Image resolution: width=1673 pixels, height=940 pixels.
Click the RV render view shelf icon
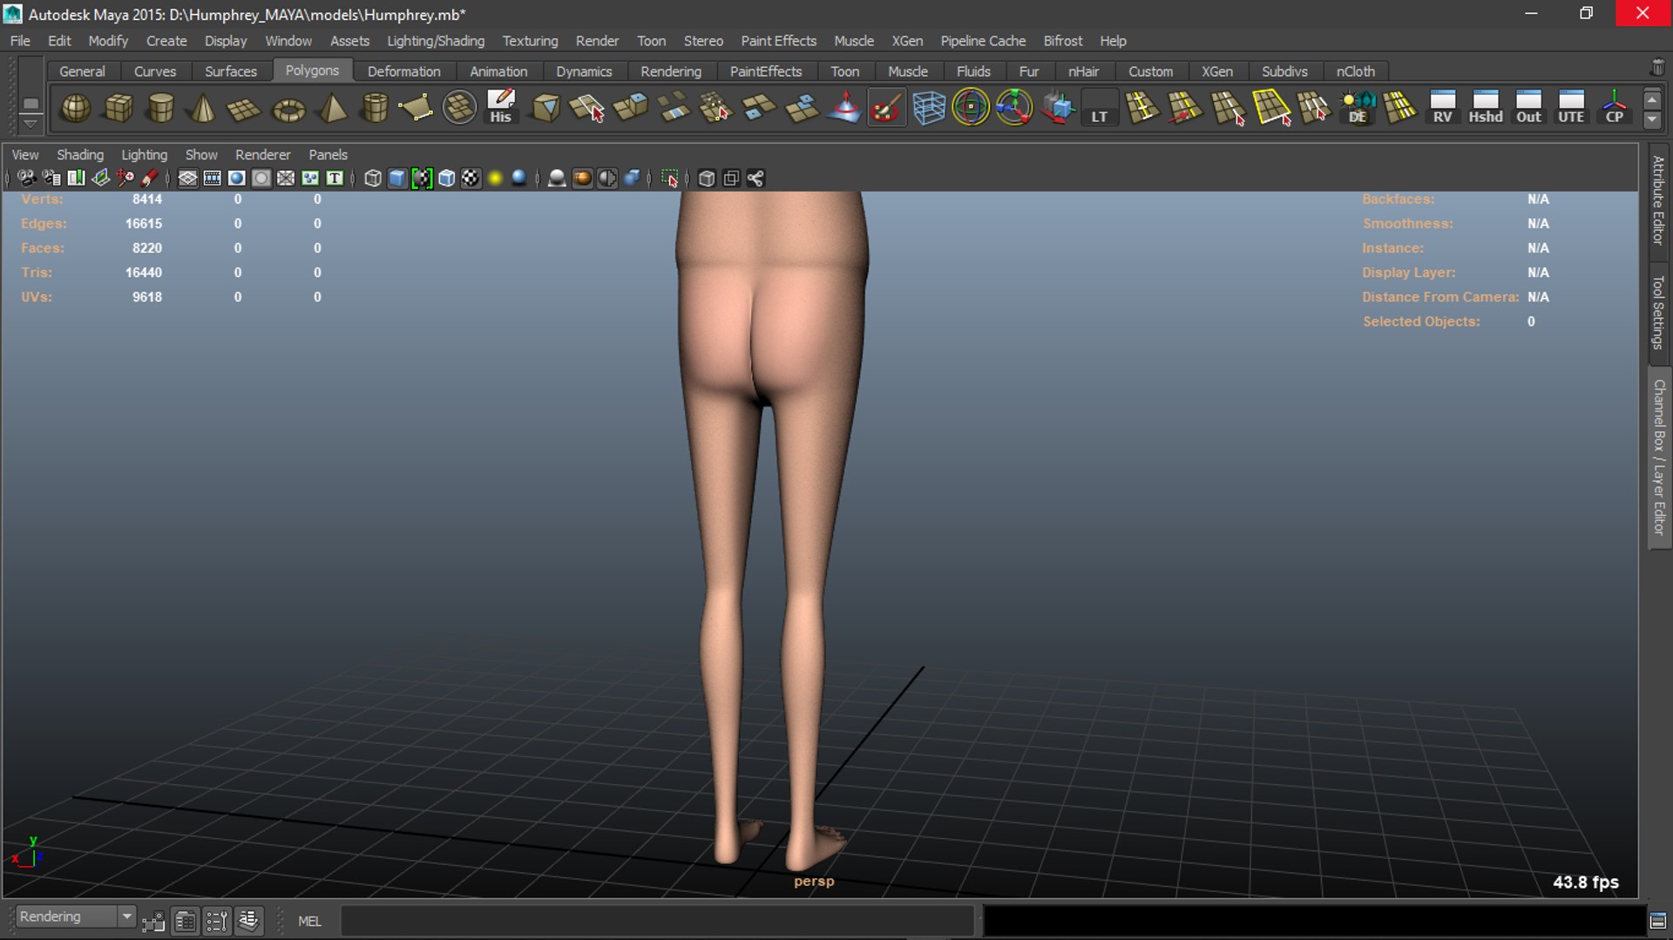[1443, 108]
